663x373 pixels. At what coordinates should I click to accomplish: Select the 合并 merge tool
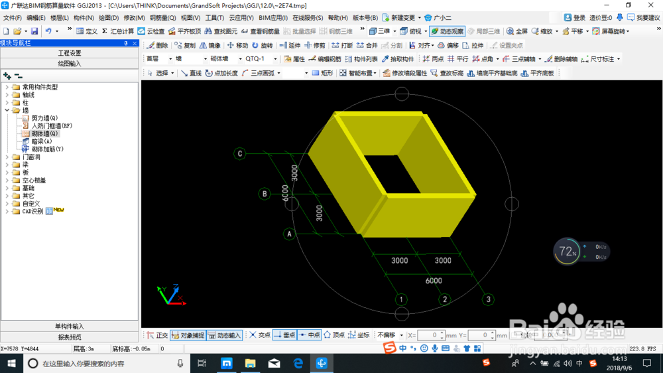[367, 45]
